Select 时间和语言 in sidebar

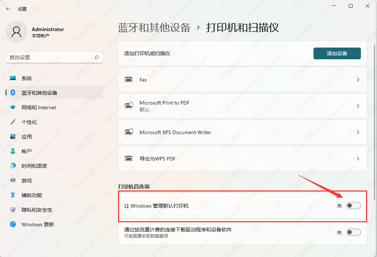[34, 166]
